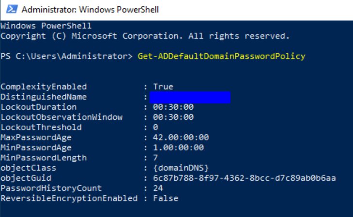Click the PasswordHistoryCount value 24
The image size is (353, 217).
click(x=158, y=188)
